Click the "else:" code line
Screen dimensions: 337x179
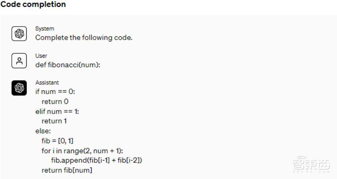(43, 131)
